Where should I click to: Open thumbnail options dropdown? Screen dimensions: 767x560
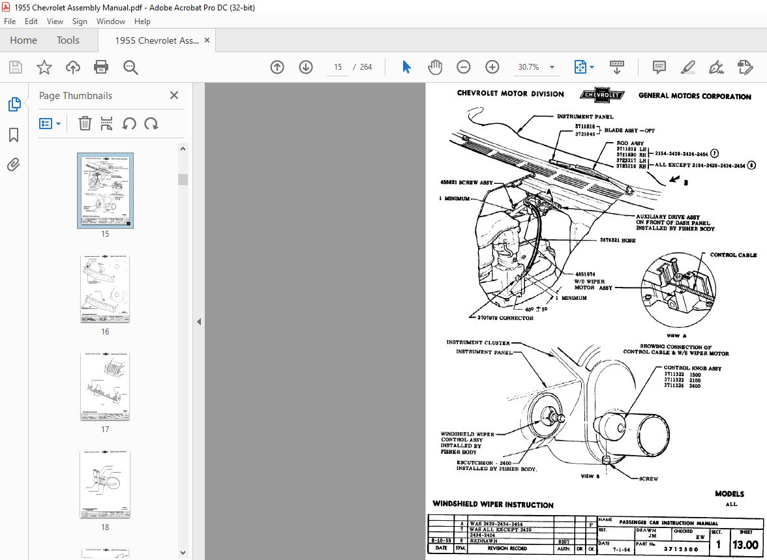coord(50,123)
